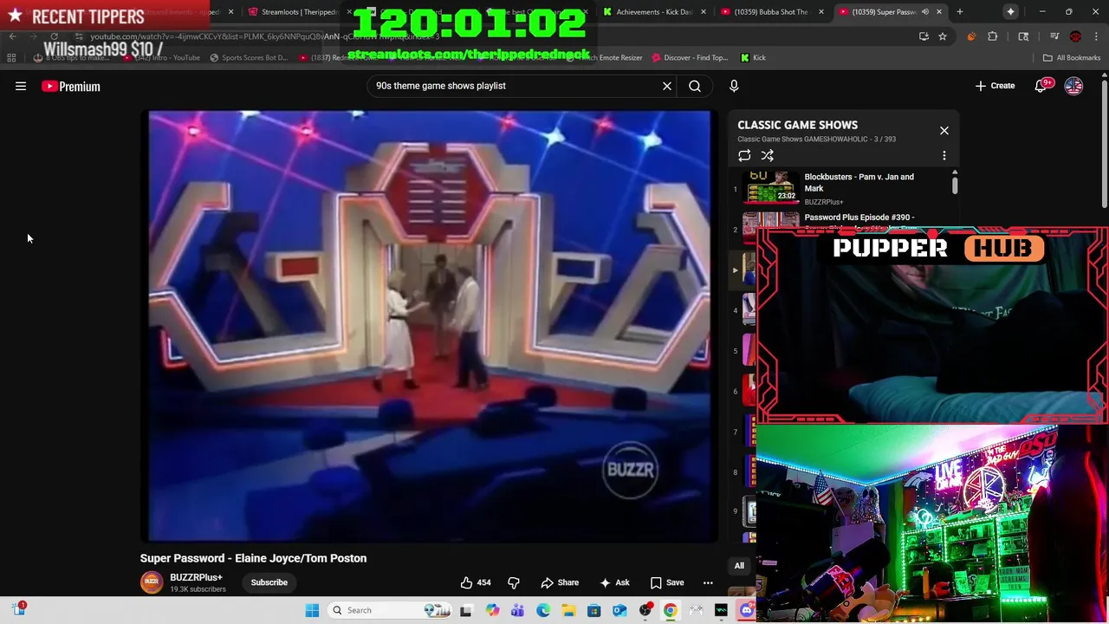Install or cast page icon in address bar
This screenshot has height=624, width=1109.
924,36
